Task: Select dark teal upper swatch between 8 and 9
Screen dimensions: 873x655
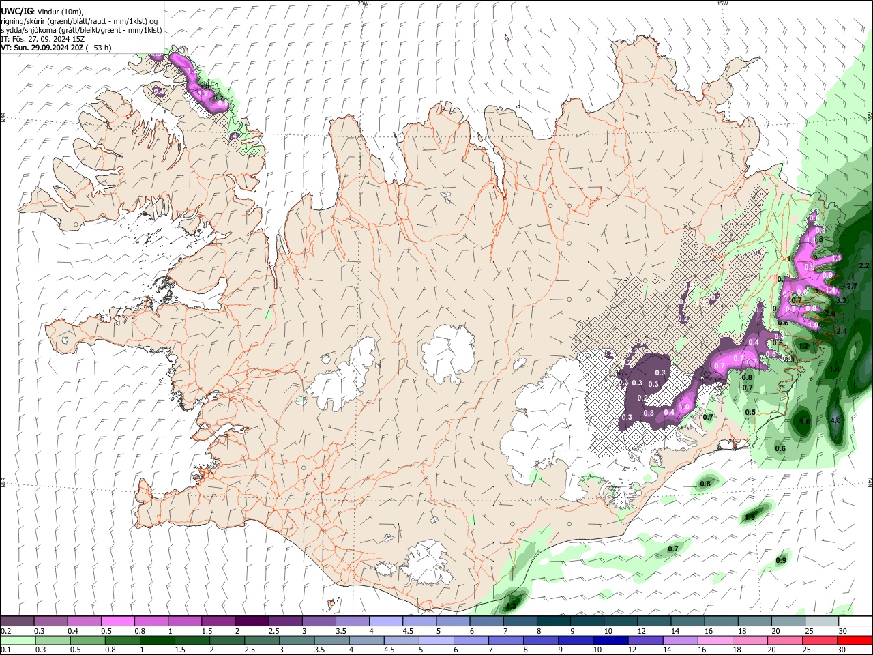Action: pos(554,621)
